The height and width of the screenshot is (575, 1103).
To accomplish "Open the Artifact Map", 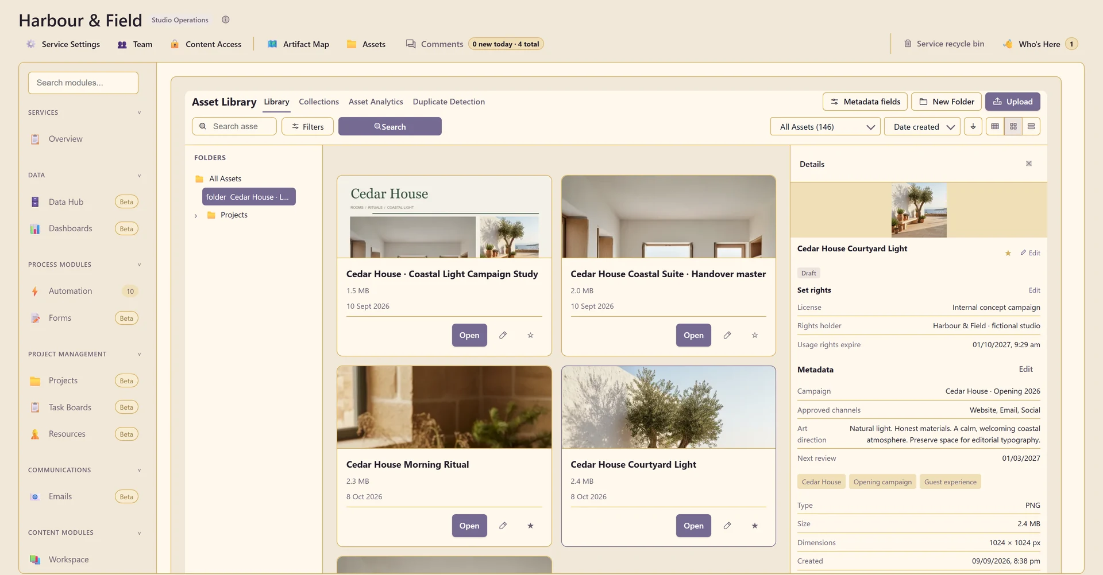I will (x=298, y=44).
